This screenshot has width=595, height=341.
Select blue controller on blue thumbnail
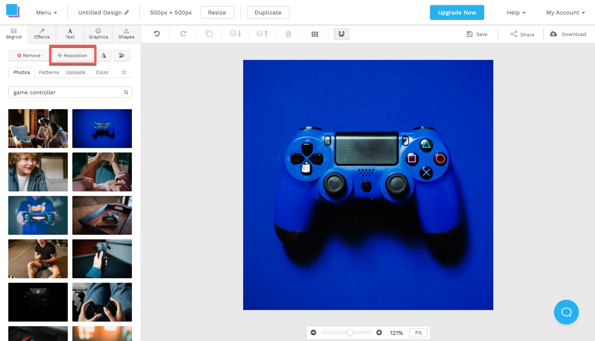pyautogui.click(x=102, y=129)
